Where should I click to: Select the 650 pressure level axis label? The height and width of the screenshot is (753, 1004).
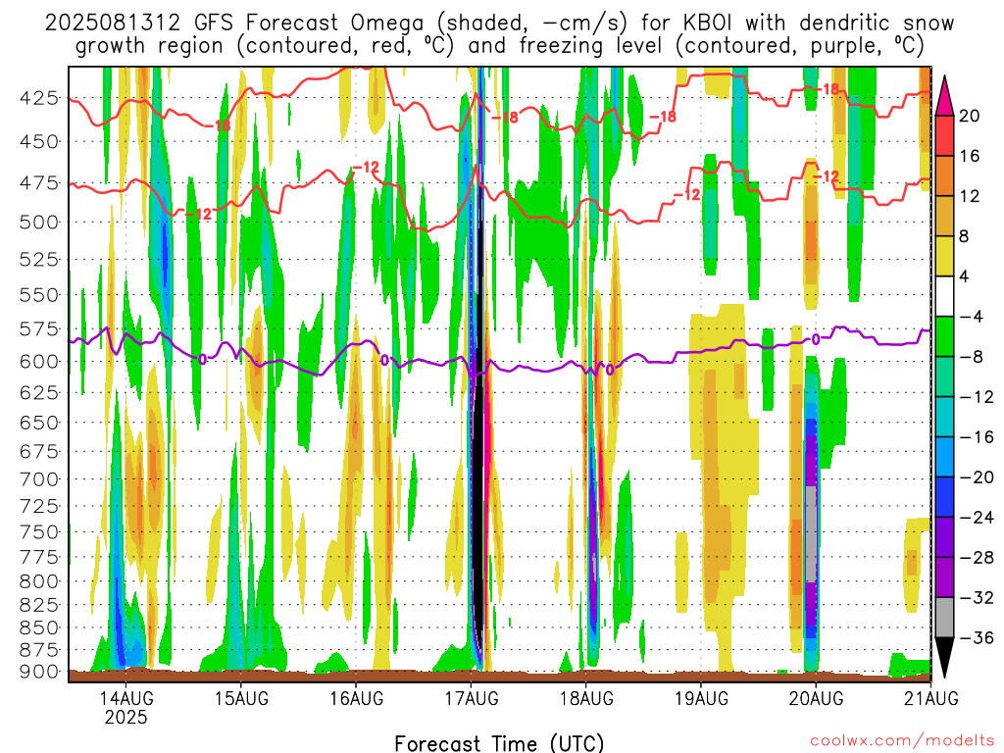(39, 423)
